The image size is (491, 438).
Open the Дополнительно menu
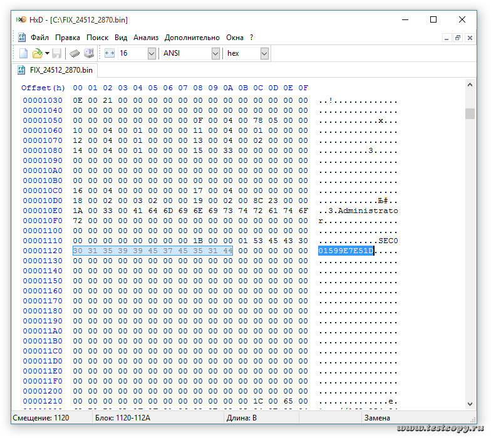(x=192, y=38)
